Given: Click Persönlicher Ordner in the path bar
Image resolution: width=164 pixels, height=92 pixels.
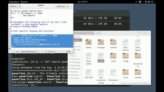Looking at the screenshot, I should 84,33.
